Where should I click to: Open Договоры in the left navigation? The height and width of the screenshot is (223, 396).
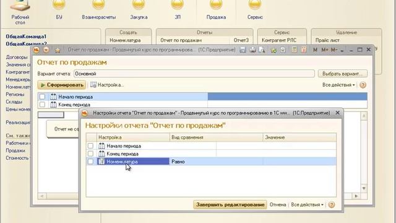pos(17,57)
